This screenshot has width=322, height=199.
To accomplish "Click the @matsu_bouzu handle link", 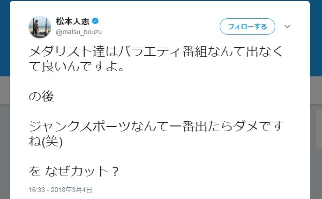I will (79, 32).
